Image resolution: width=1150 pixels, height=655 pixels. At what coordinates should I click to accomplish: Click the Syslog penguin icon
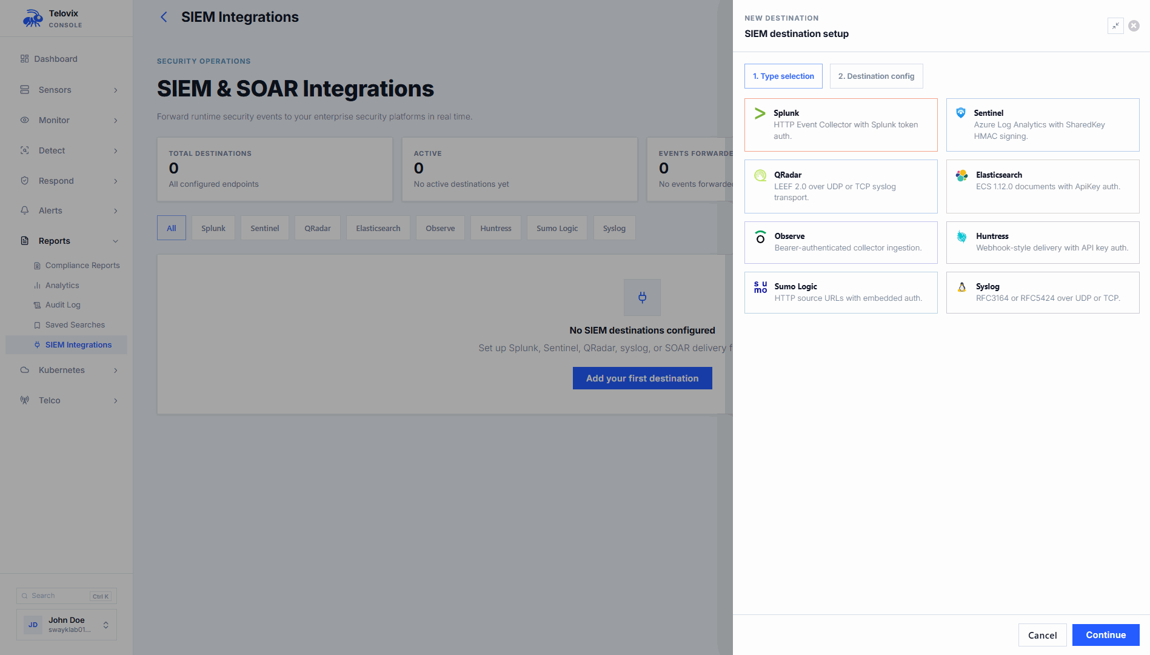click(961, 287)
